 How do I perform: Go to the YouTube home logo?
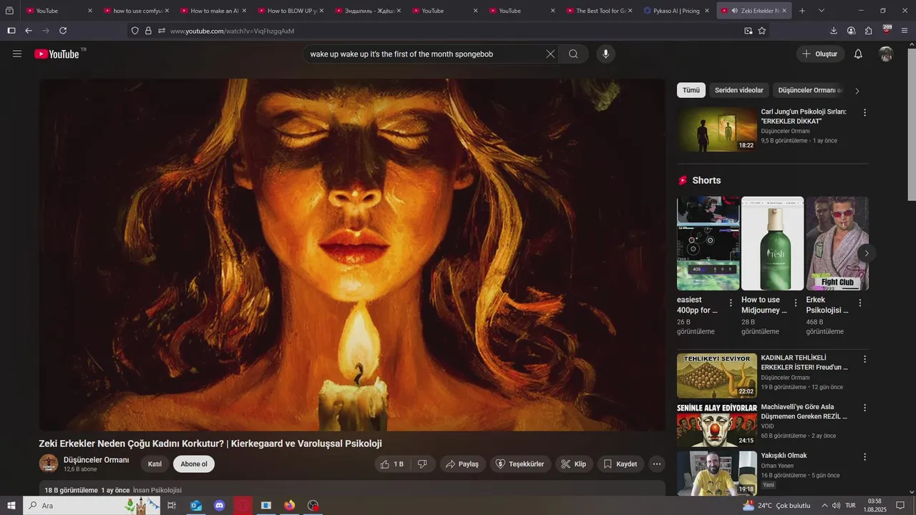pos(57,54)
